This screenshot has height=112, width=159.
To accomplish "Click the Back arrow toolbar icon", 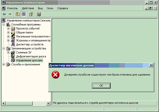I will coord(4,14).
